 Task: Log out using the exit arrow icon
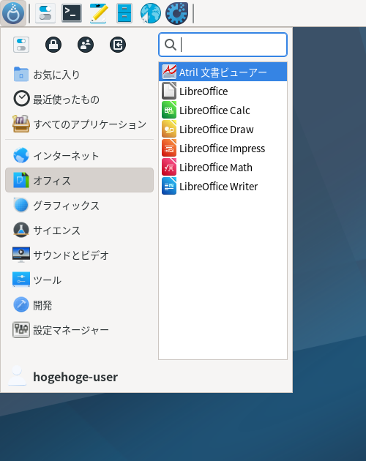[x=118, y=45]
